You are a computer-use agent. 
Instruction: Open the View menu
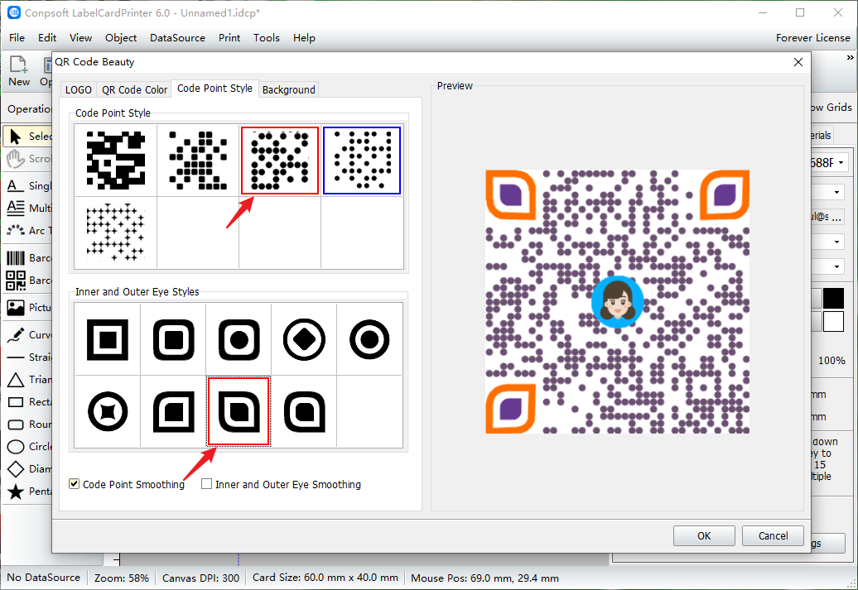80,38
